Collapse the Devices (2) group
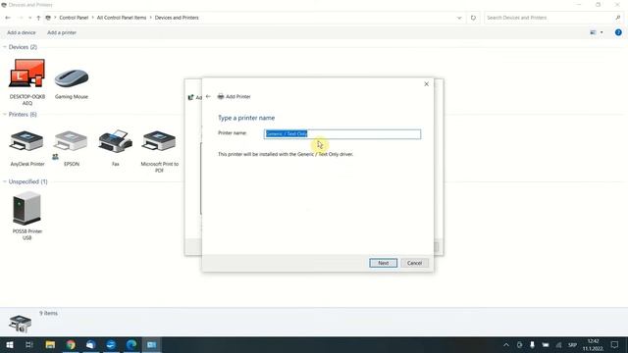628x353 pixels. 5,47
